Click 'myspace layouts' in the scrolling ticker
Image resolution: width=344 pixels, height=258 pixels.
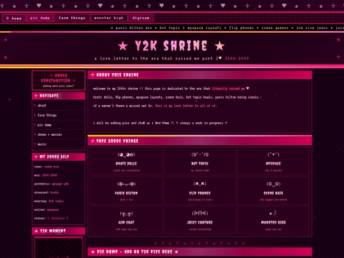[x=204, y=28]
